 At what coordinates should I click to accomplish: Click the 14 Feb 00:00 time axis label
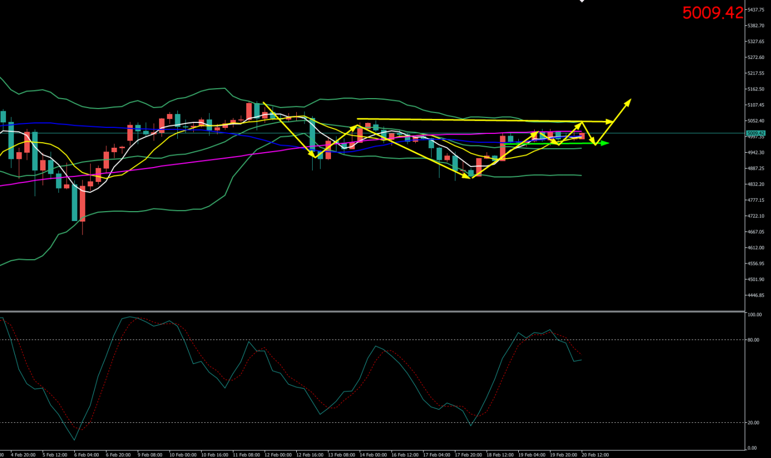pos(373,455)
